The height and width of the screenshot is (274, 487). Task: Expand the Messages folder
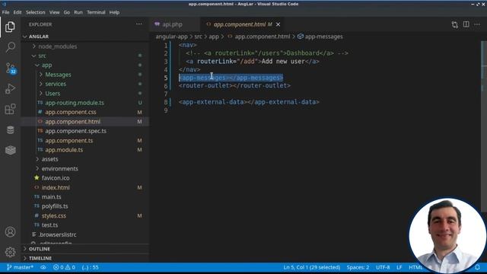[58, 75]
